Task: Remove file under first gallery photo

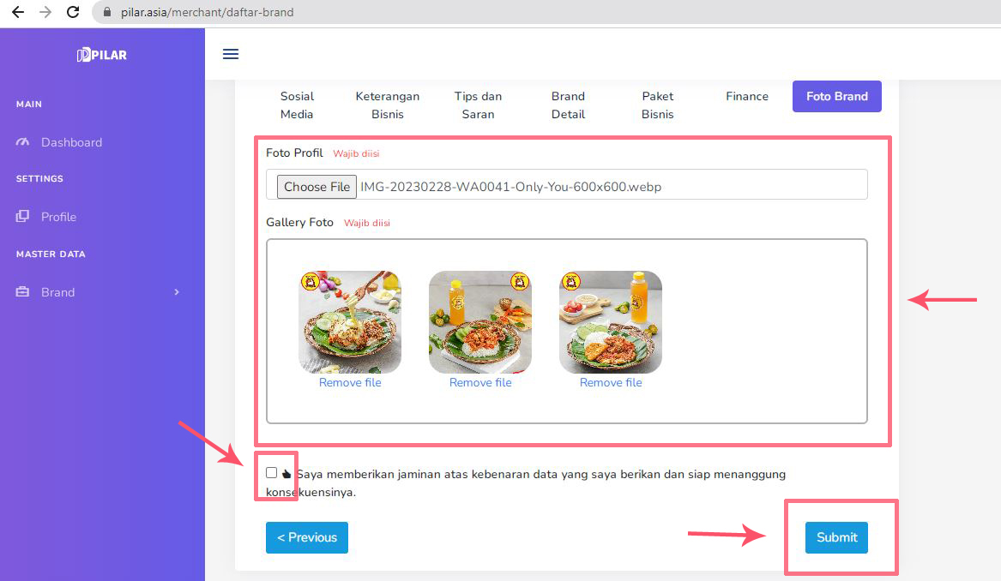Action: point(350,383)
